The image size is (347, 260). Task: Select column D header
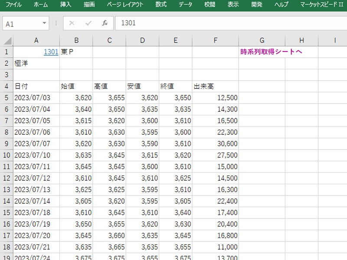(142, 40)
